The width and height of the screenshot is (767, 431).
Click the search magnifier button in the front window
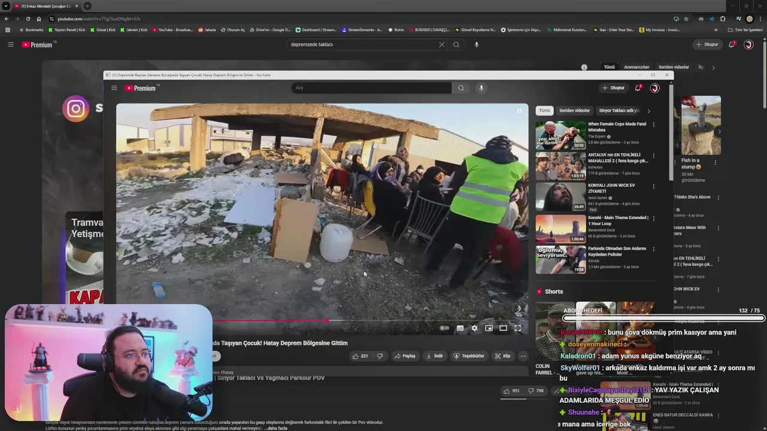point(461,88)
